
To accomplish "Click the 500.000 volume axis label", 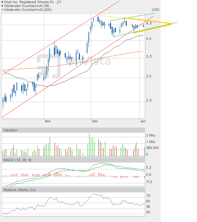I will pos(152,148).
